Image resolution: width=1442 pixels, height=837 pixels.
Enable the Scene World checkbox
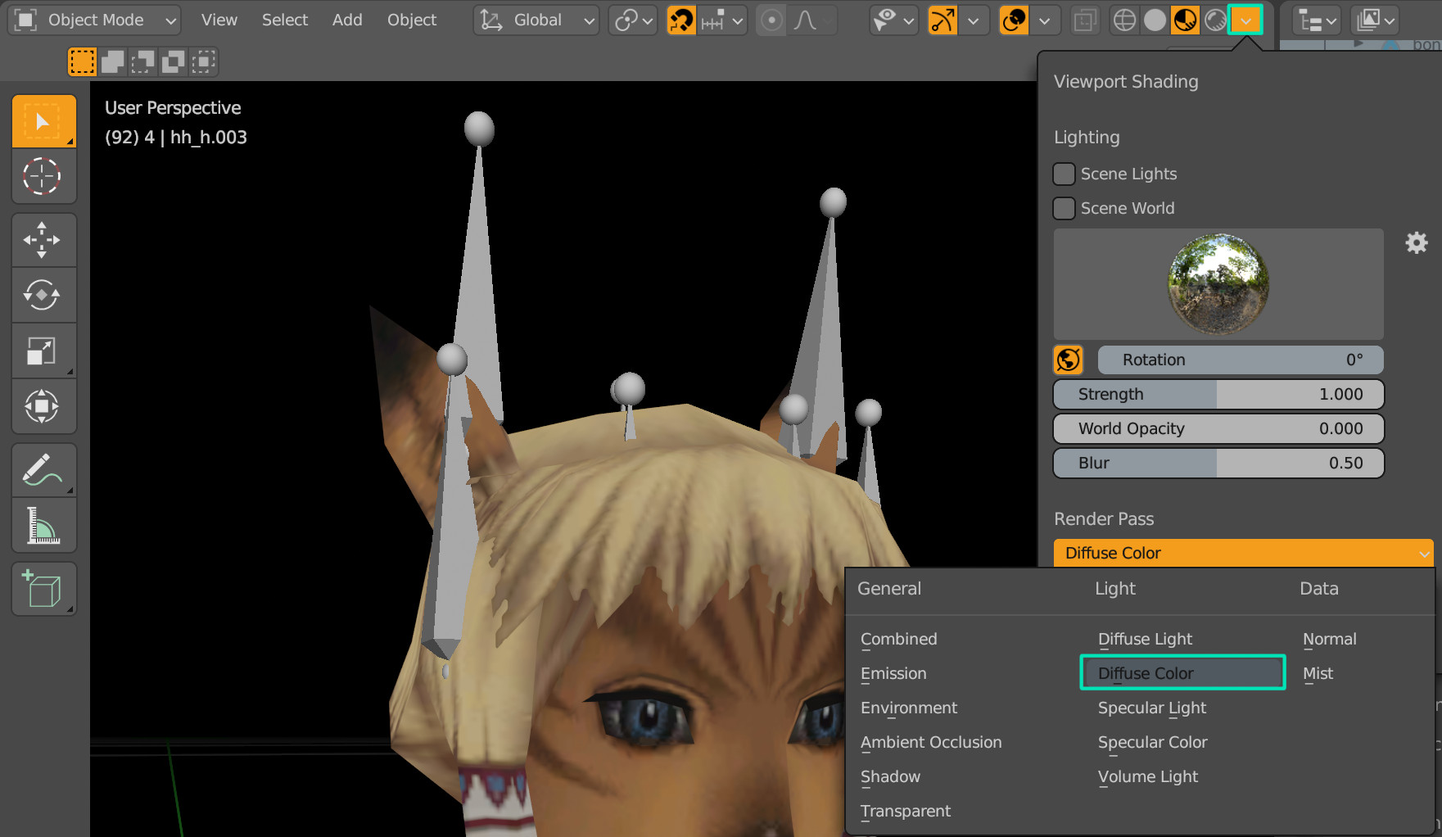(x=1064, y=208)
